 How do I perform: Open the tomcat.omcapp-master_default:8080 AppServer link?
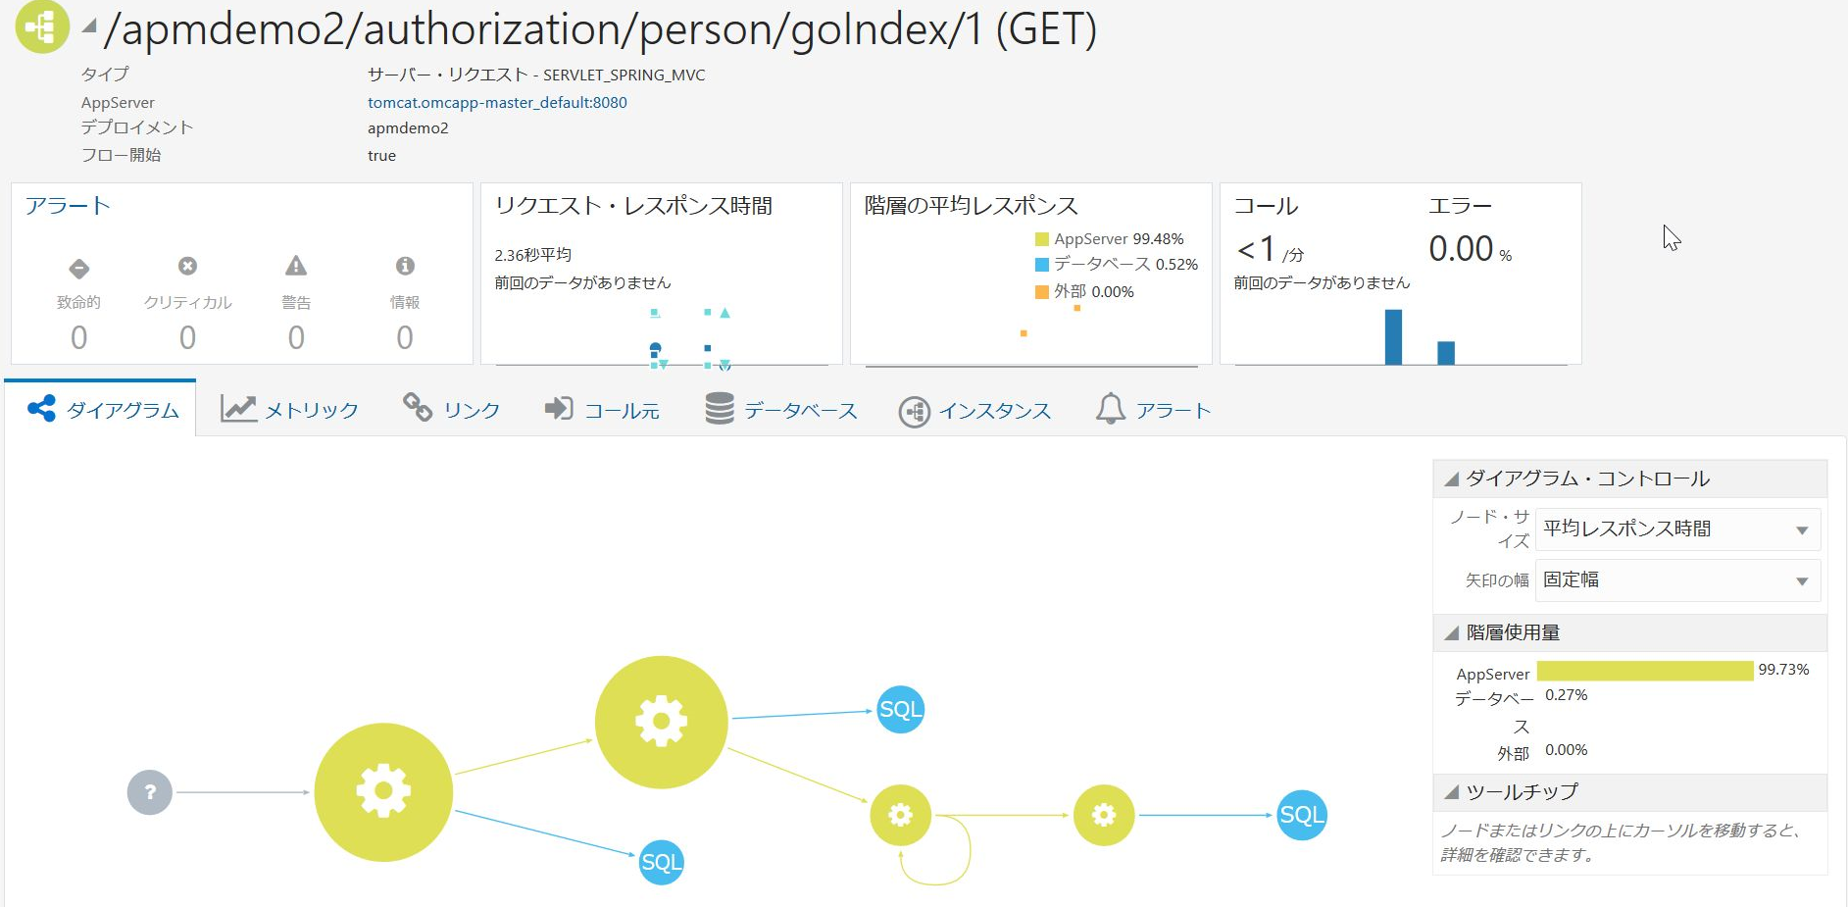pos(497,102)
